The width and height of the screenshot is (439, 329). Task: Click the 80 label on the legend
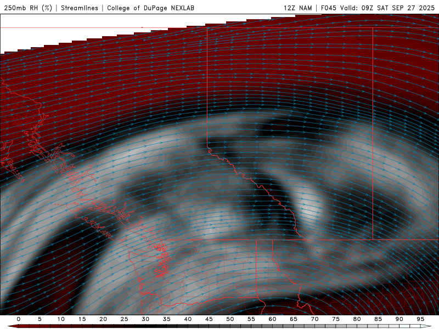(357, 319)
